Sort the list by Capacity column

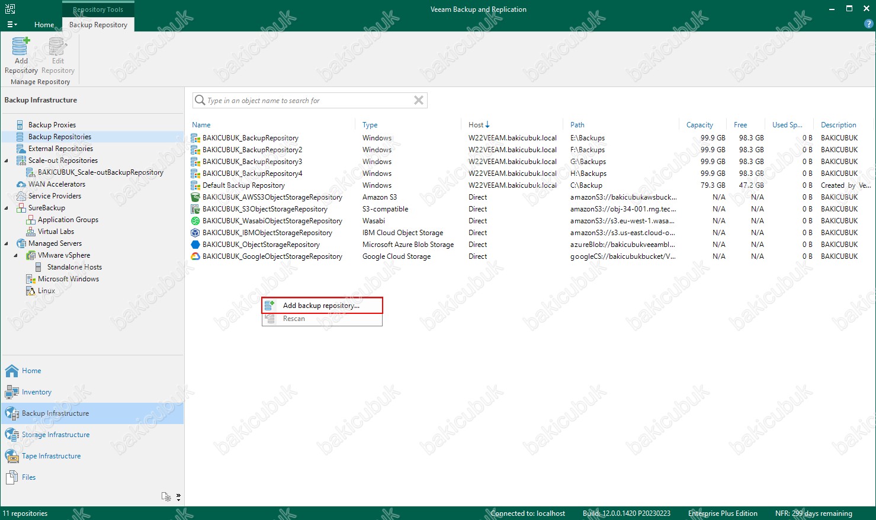pos(699,125)
